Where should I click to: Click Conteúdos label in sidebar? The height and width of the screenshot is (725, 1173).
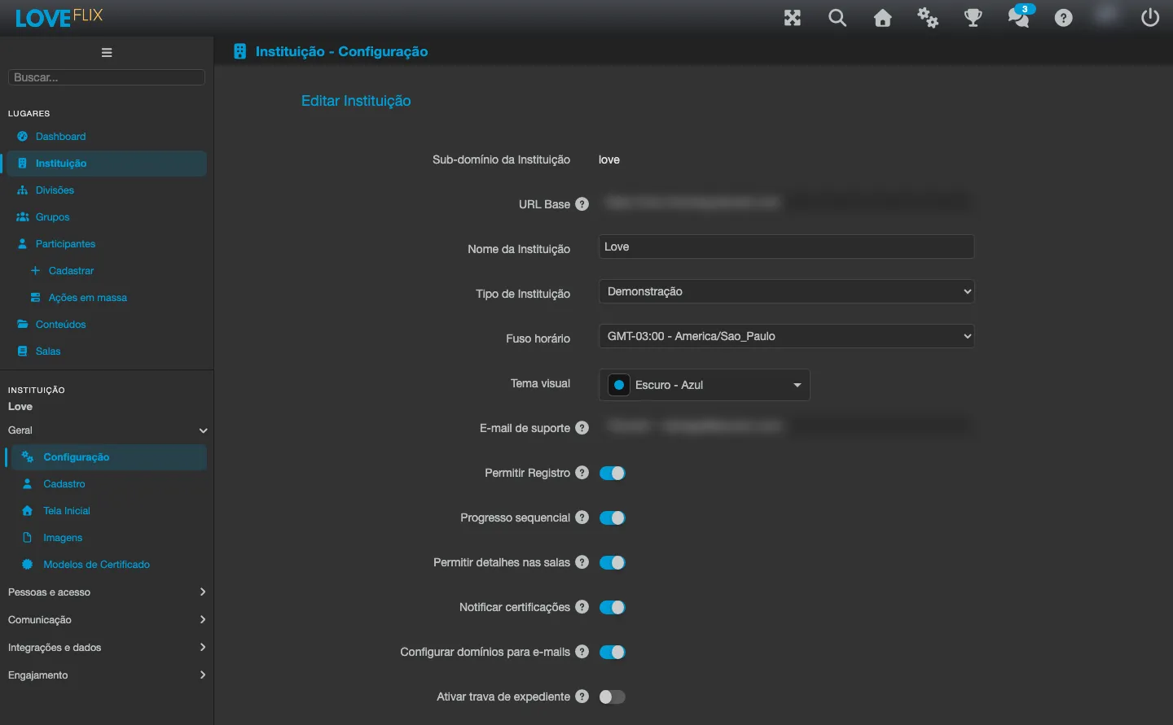click(60, 325)
